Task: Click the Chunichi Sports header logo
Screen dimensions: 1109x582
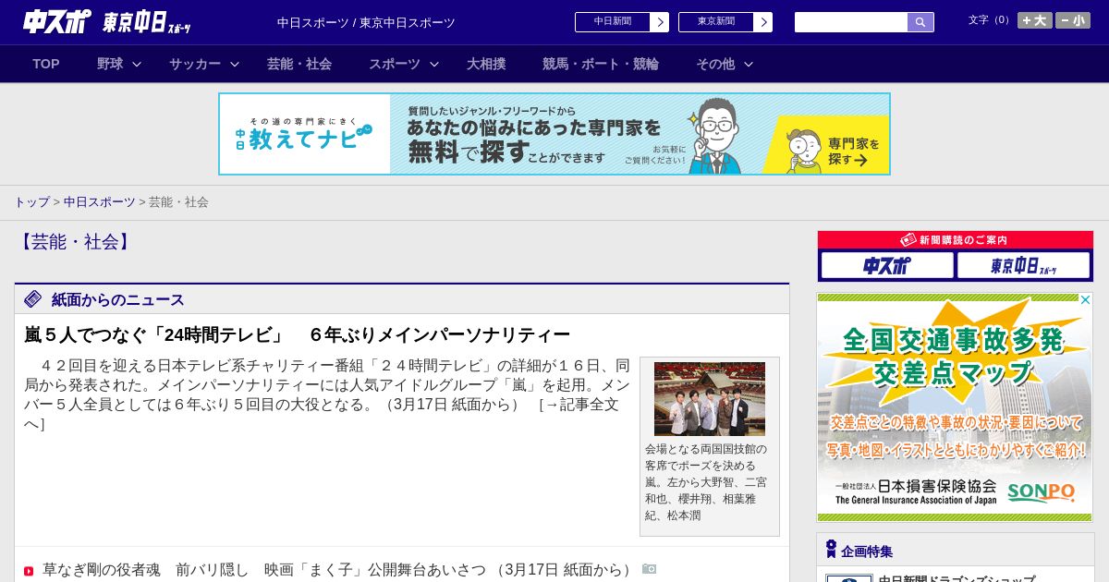Action: 57,21
